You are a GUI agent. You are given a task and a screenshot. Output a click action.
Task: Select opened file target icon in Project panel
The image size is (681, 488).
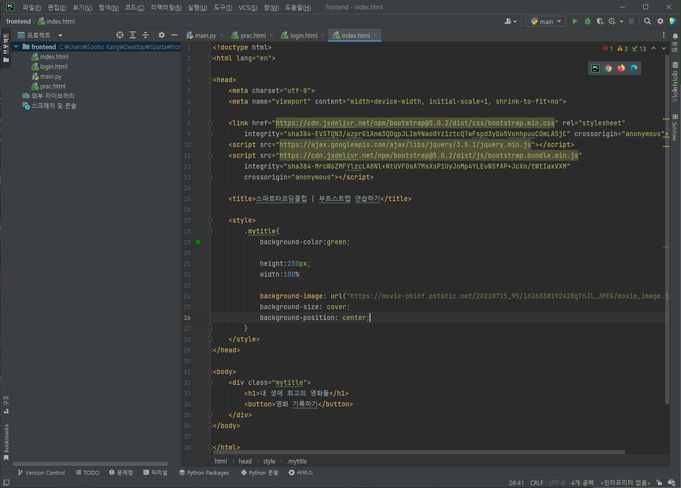coord(120,35)
